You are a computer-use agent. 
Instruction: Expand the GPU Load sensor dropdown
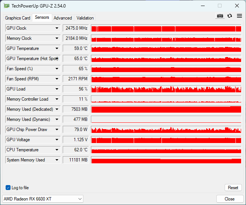pyautogui.click(x=57, y=89)
